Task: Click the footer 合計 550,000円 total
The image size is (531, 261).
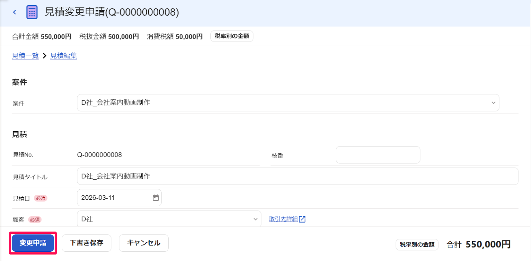Action: click(x=479, y=244)
